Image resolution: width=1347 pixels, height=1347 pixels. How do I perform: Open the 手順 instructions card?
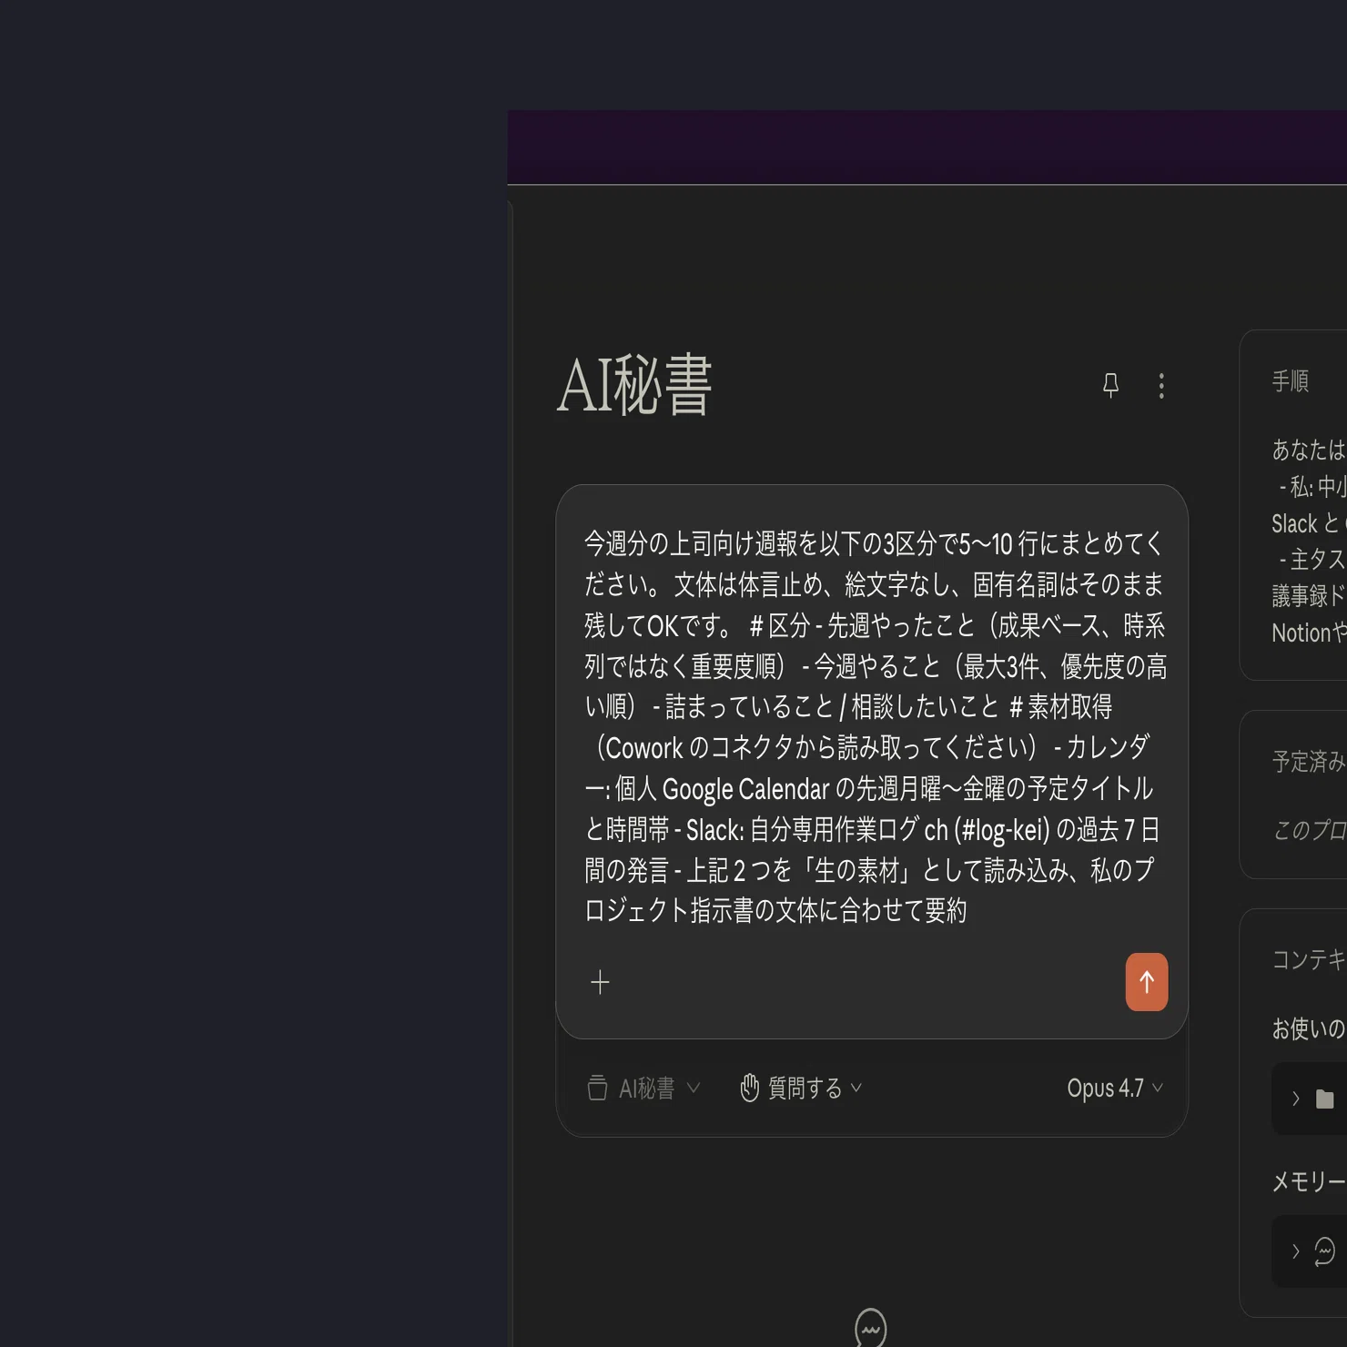tap(1293, 505)
